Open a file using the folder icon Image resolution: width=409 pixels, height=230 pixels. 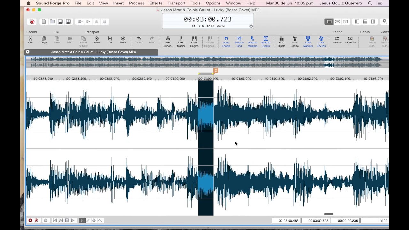point(52,22)
